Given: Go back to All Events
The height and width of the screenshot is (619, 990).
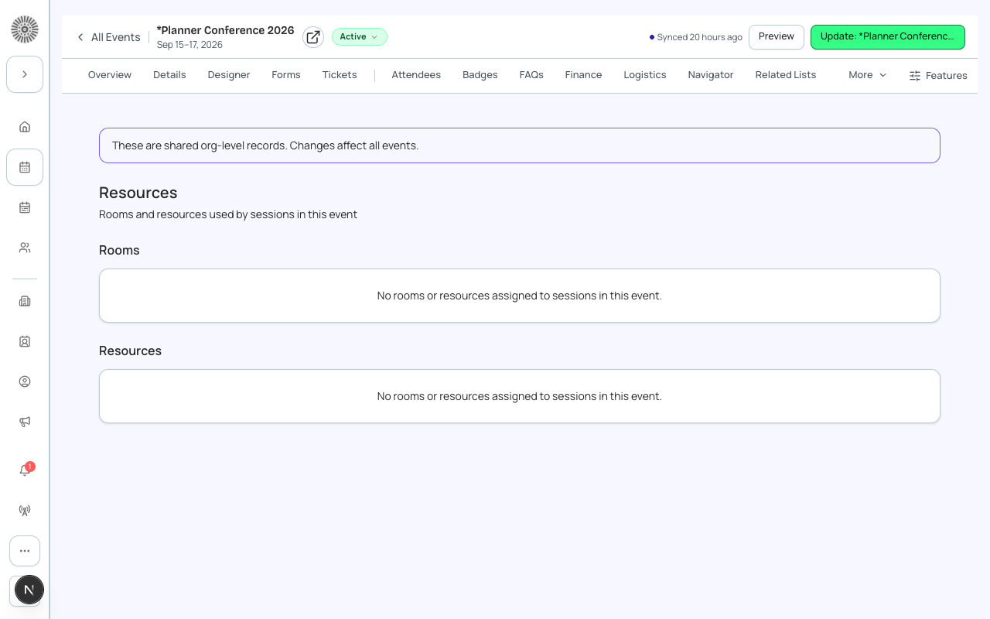Looking at the screenshot, I should click(x=108, y=37).
